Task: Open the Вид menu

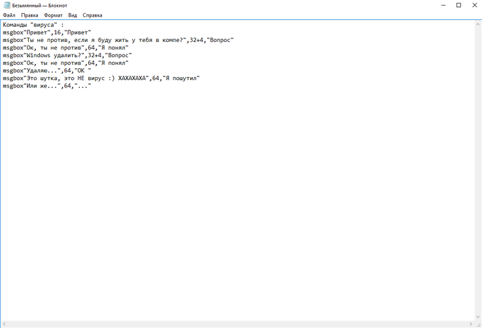Action: click(x=72, y=15)
